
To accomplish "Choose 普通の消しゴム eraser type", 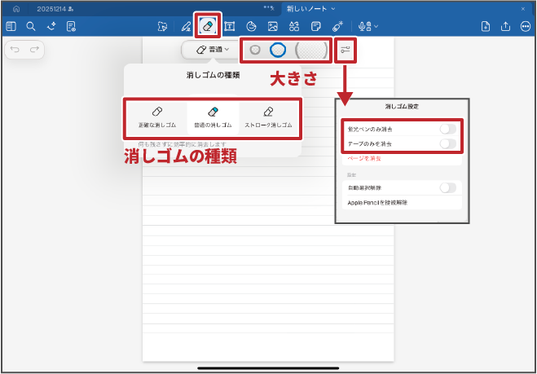I will 213,117.
